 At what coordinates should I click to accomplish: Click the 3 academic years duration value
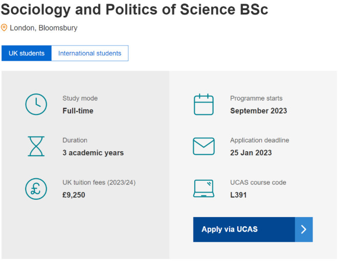[93, 153]
